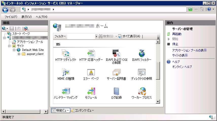Select スタート ページ in the tree
Screen dimensions: 217x121
(x=21, y=34)
